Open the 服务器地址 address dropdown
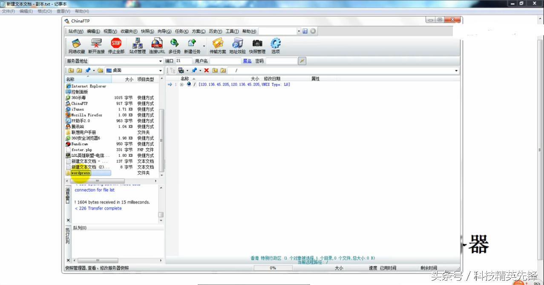Viewport: 544px width, 285px height. (161, 61)
